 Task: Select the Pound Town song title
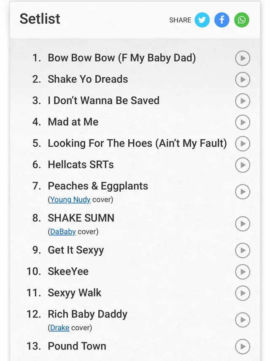tap(77, 346)
